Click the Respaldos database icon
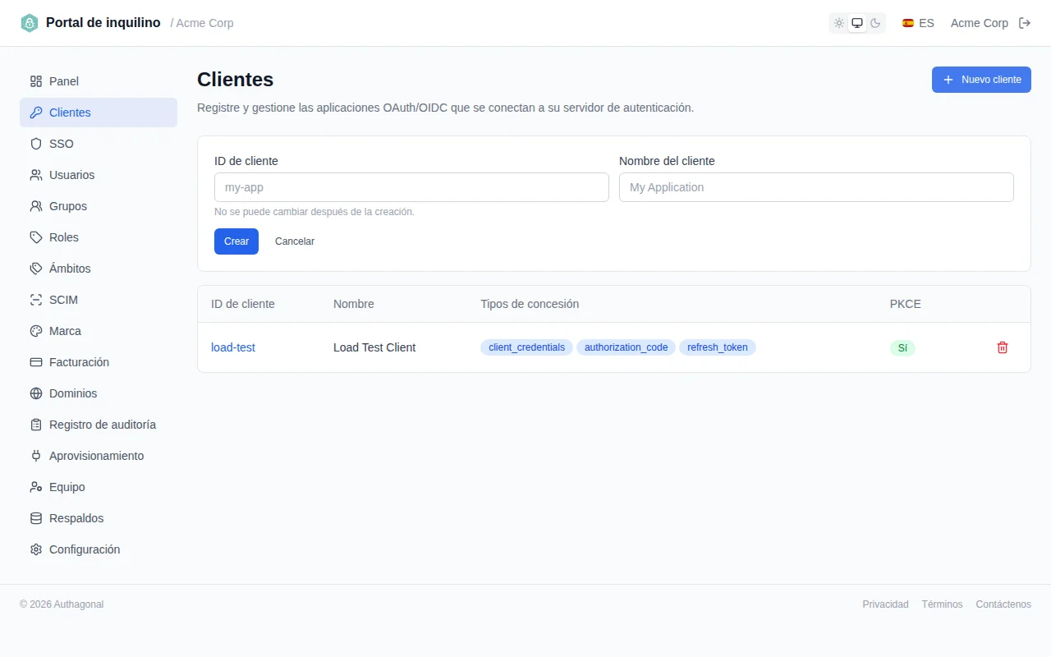The width and height of the screenshot is (1051, 657). coord(36,518)
